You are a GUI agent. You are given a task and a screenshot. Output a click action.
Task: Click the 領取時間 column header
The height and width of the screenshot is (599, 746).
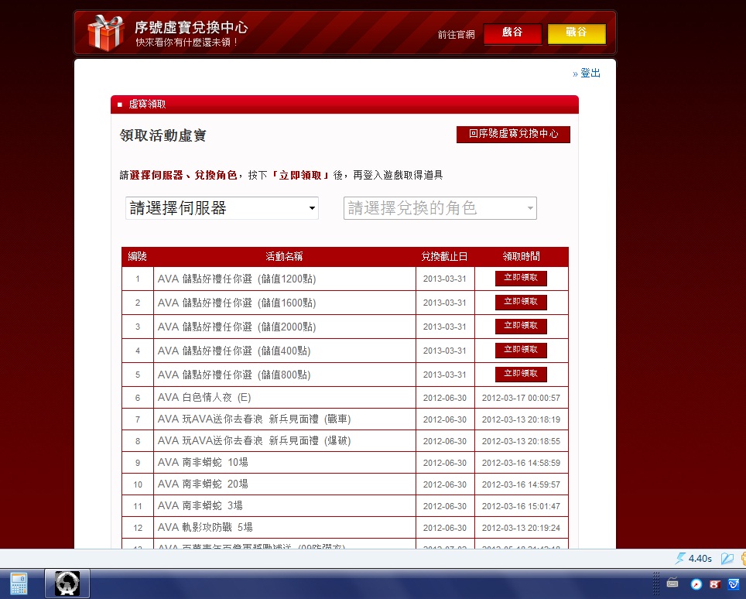pos(521,256)
